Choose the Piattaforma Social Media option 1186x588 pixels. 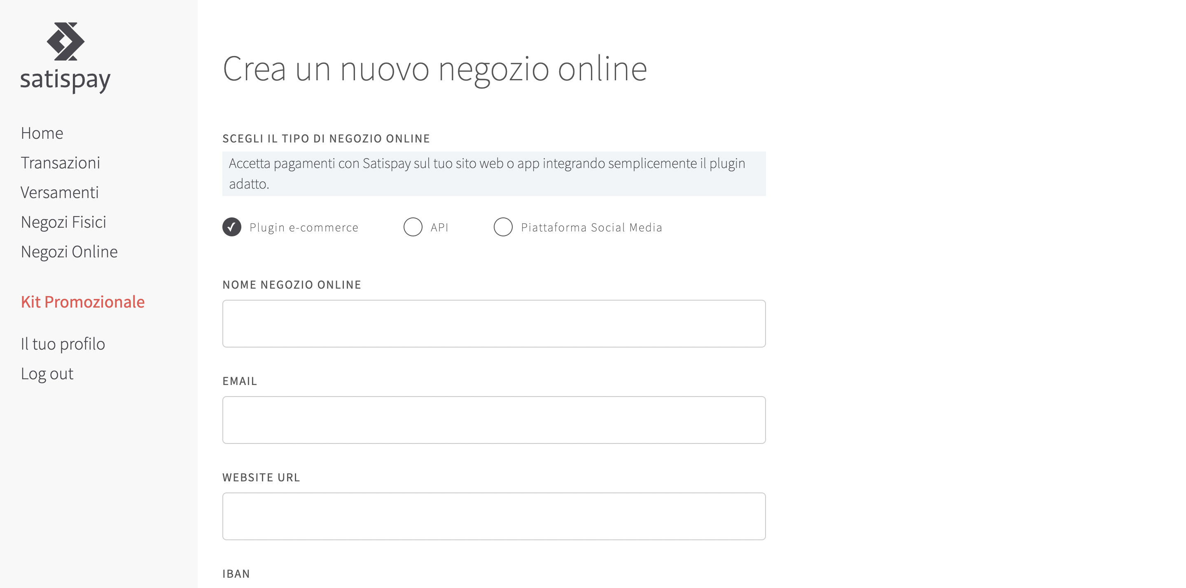click(x=503, y=227)
